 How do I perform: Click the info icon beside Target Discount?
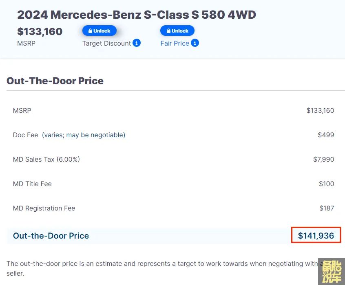[x=137, y=43]
